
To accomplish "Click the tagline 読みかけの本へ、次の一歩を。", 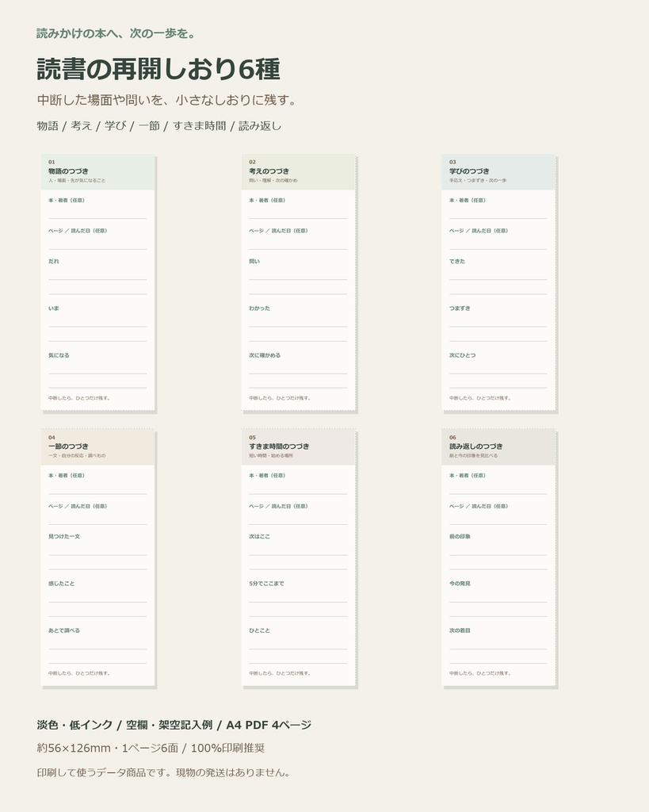I will point(116,33).
